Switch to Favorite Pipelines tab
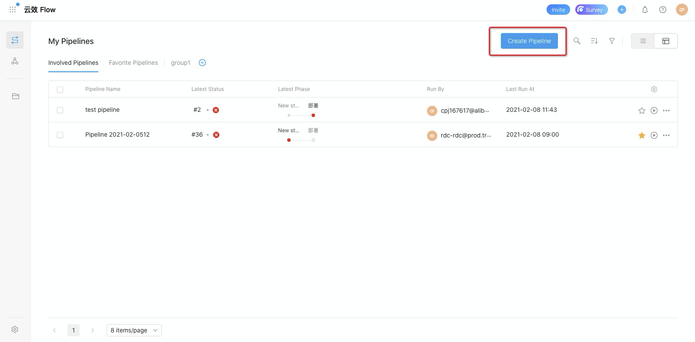 (133, 63)
